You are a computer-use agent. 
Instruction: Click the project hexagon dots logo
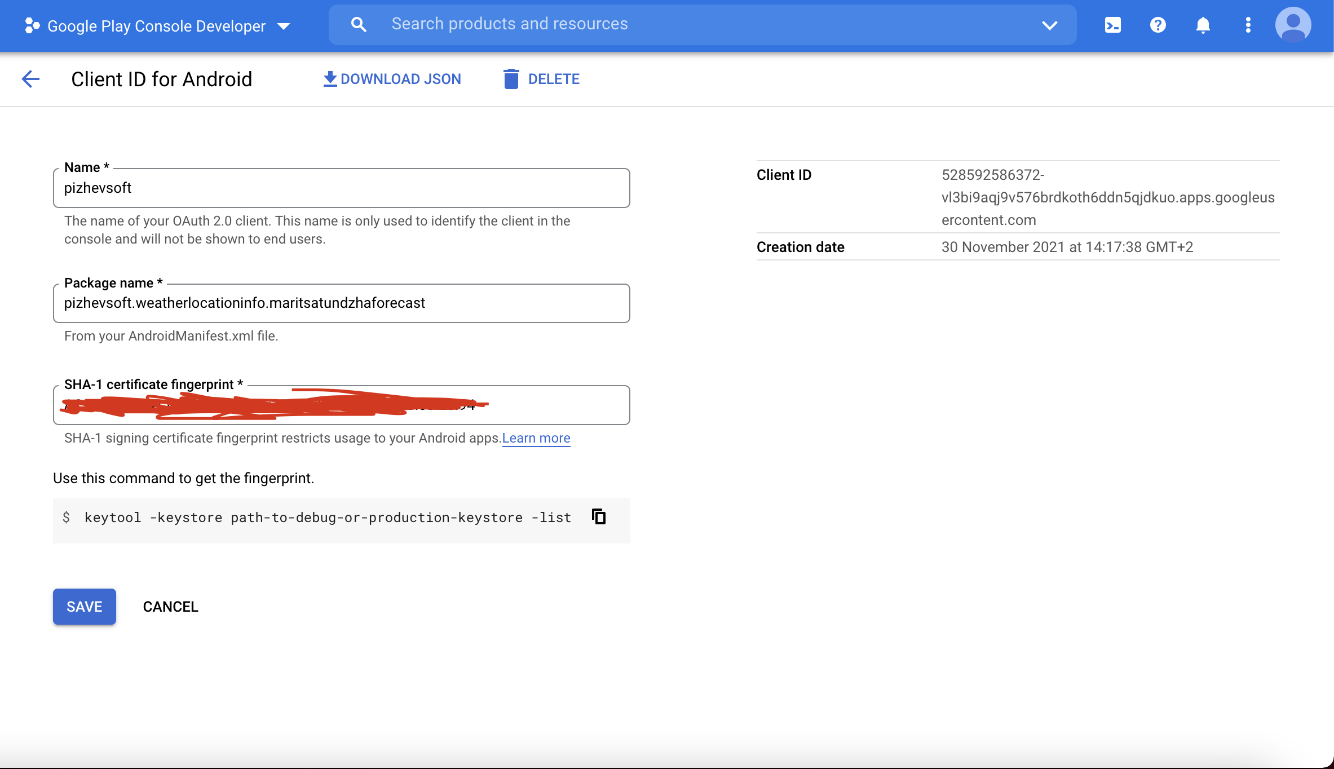point(32,25)
